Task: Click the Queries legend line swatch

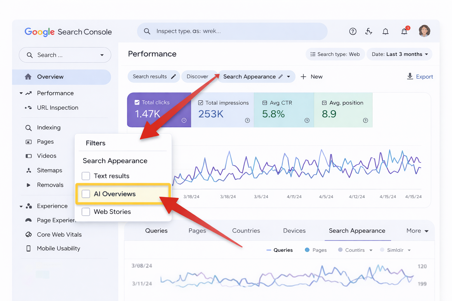Action: click(269, 250)
